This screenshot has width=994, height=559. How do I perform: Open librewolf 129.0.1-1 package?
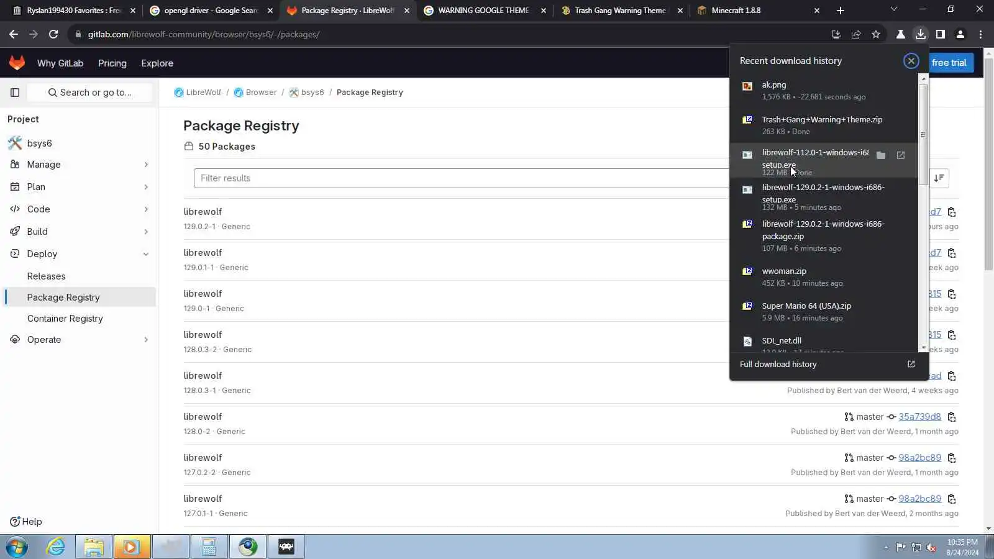(x=203, y=253)
